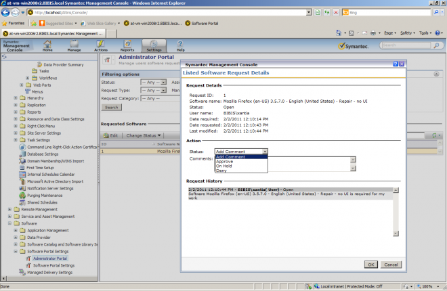Expand the Hierarchy tree folder
Screen dimensions: 447x291
click(x=16, y=98)
